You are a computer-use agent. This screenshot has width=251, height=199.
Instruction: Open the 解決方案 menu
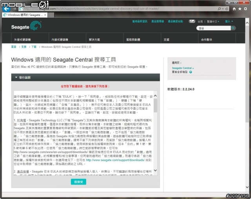tap(94, 40)
